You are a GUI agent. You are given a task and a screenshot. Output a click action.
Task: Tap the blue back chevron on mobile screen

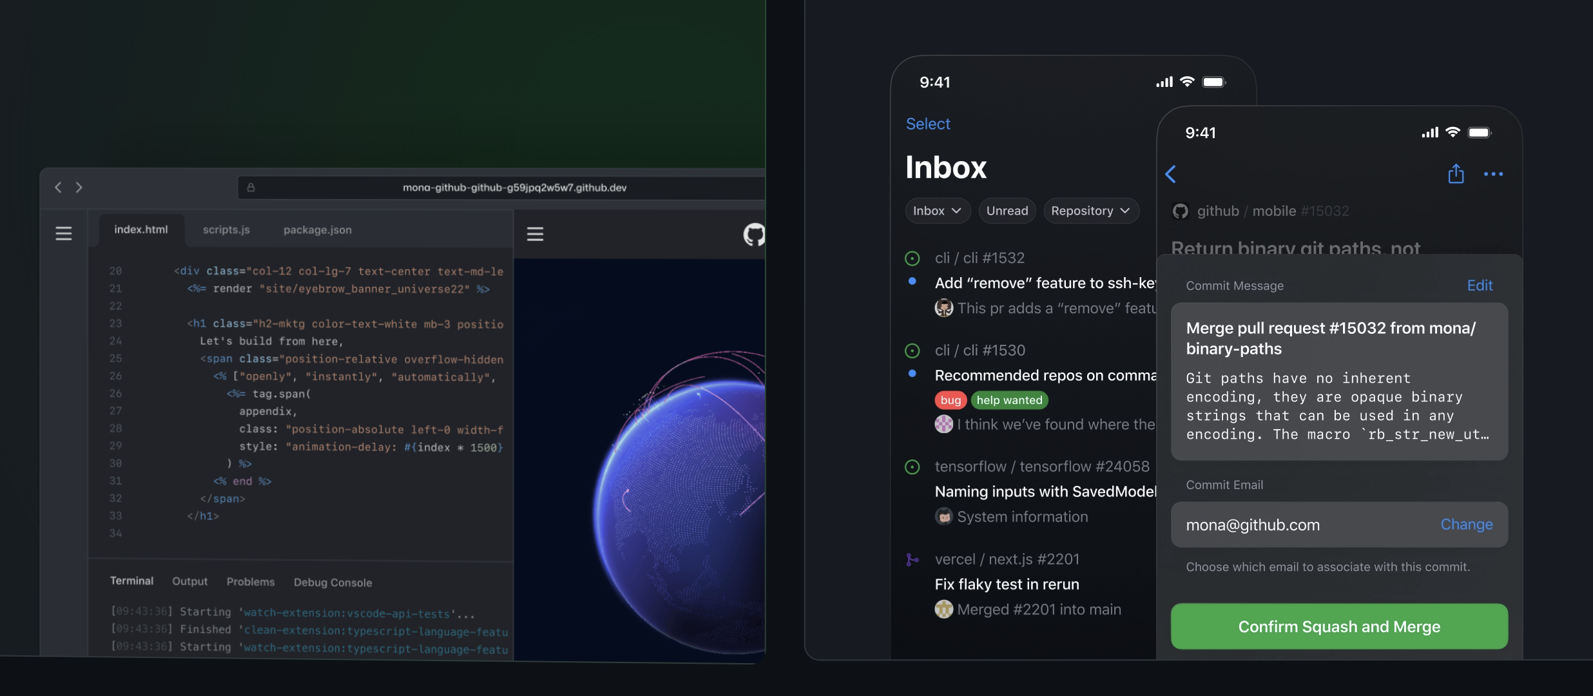1171,174
